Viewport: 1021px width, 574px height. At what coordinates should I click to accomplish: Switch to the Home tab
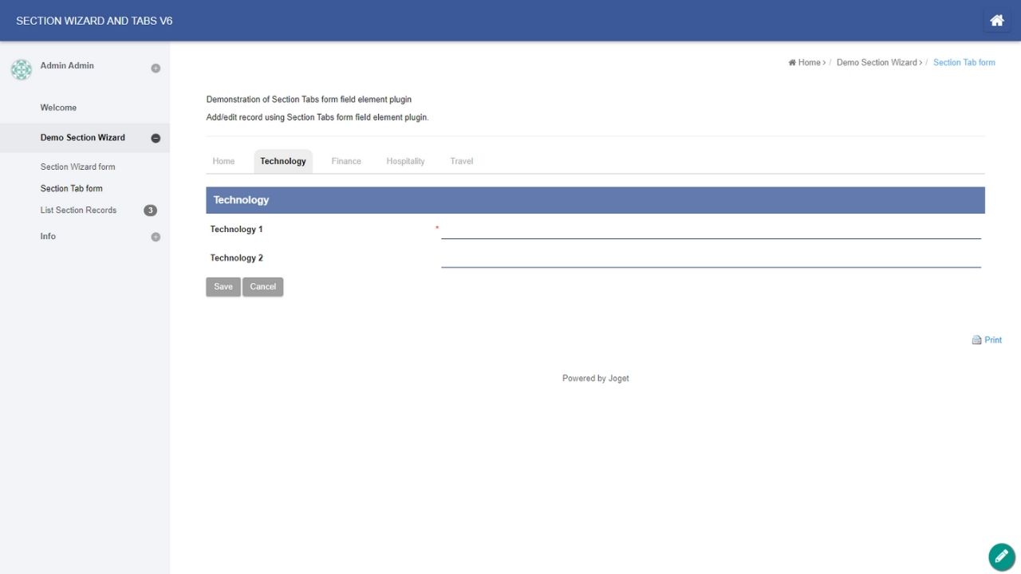point(223,161)
